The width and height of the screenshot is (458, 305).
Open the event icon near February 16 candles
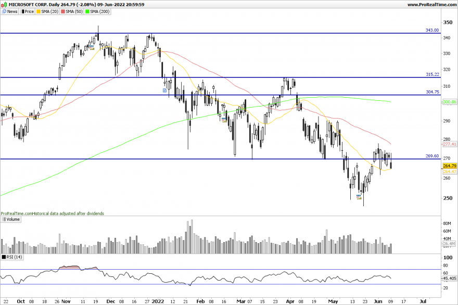224,120
